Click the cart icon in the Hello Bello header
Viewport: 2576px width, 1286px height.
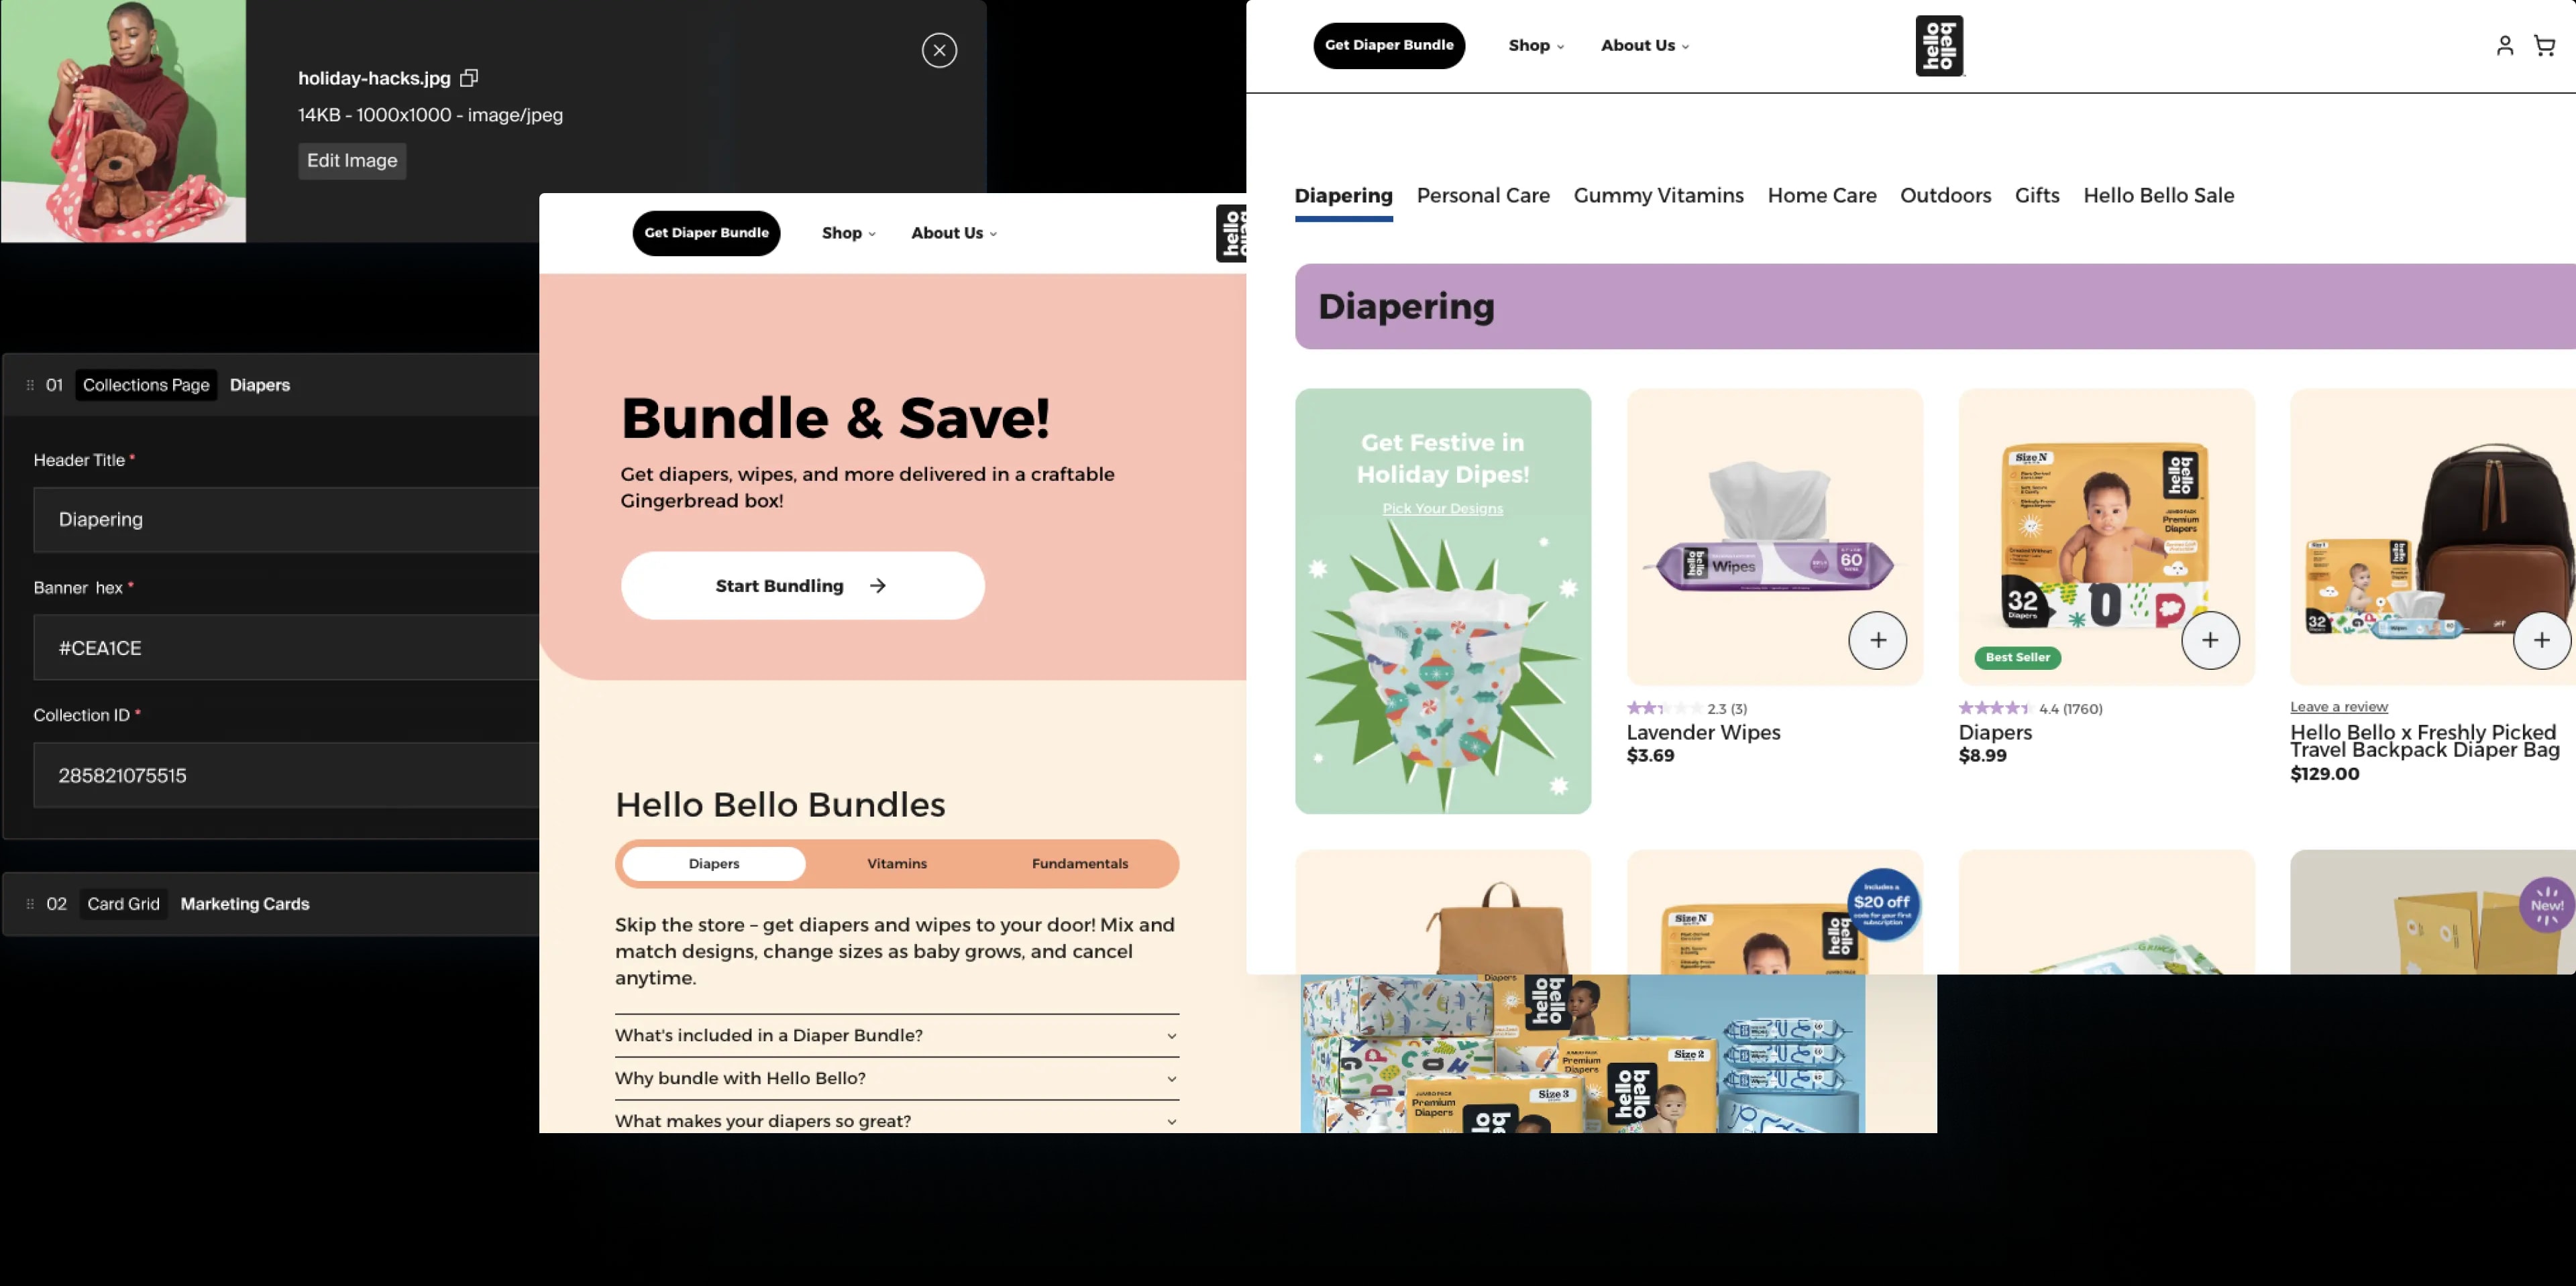pyautogui.click(x=2544, y=44)
